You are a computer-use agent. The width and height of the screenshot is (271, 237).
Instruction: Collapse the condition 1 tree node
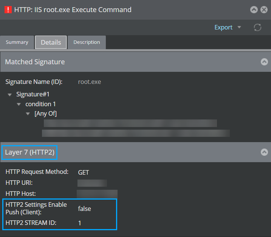[19, 104]
